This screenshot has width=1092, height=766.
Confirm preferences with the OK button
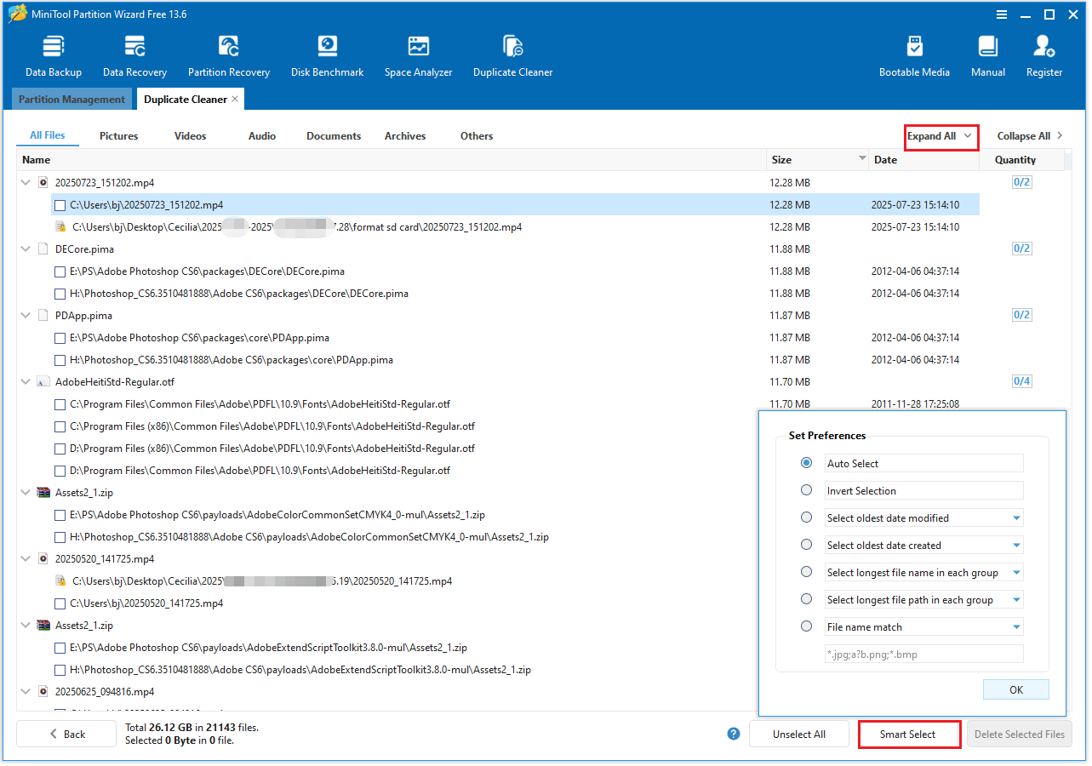click(x=1016, y=690)
